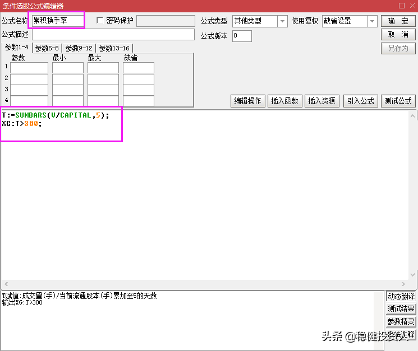The width and height of the screenshot is (418, 351).
Task: Click the 公式描述 input field
Action: coord(113,35)
